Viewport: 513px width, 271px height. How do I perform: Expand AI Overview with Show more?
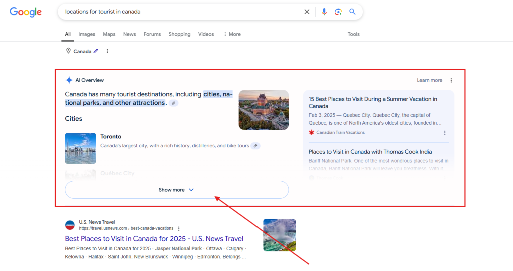176,190
